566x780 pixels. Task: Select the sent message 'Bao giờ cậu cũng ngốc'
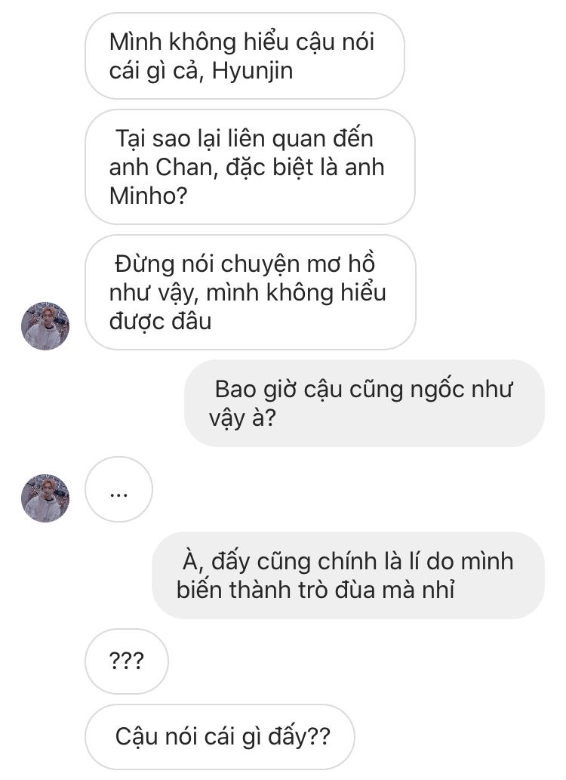(x=364, y=403)
